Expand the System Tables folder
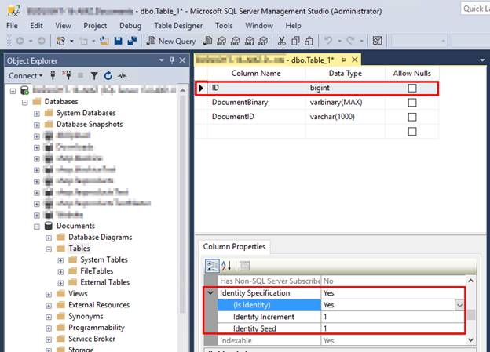Screen dimensions: 490x352 60,260
